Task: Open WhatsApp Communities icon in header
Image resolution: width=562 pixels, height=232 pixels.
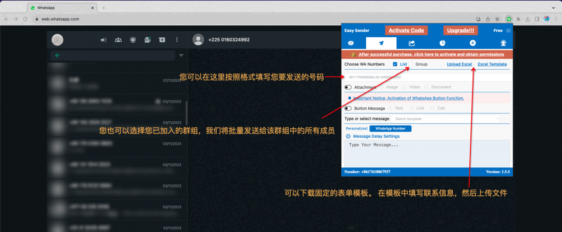Action: click(118, 40)
